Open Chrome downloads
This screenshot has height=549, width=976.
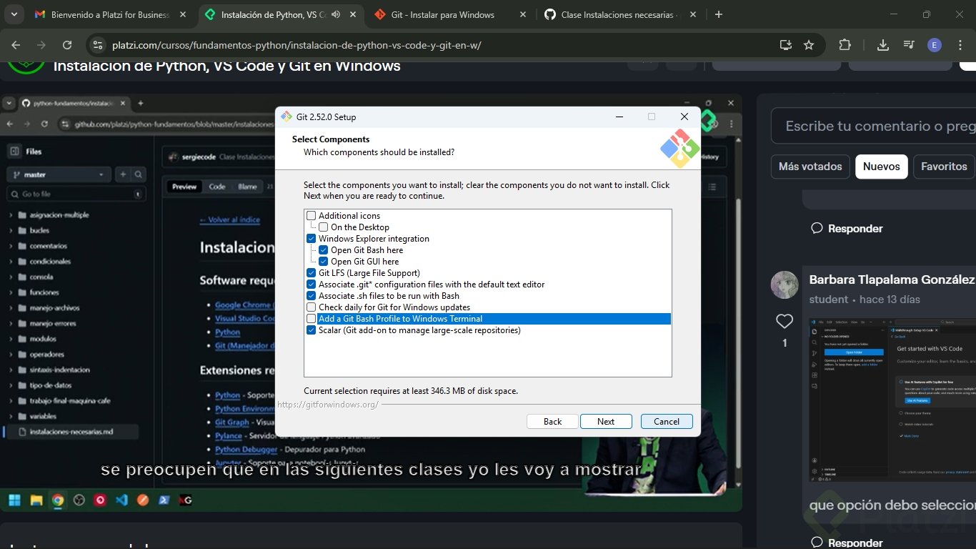coord(883,45)
